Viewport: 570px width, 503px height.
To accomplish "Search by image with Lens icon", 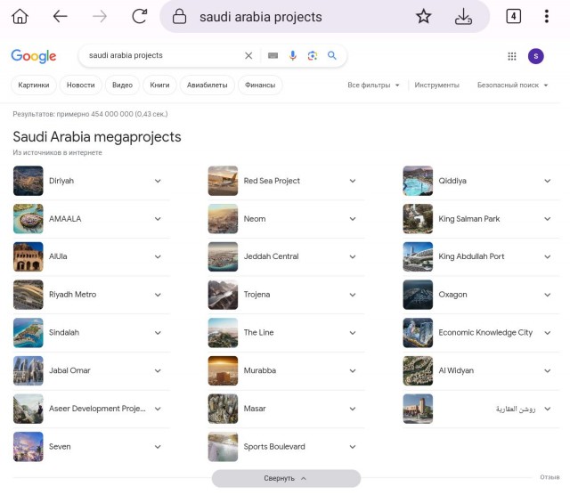I will (313, 55).
